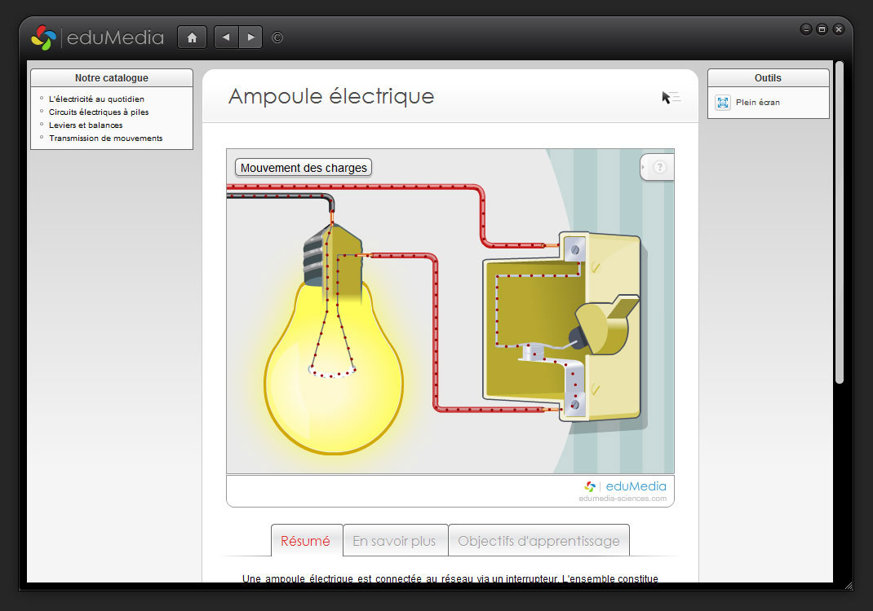
Task: Open the question mark help icon
Action: 660,167
